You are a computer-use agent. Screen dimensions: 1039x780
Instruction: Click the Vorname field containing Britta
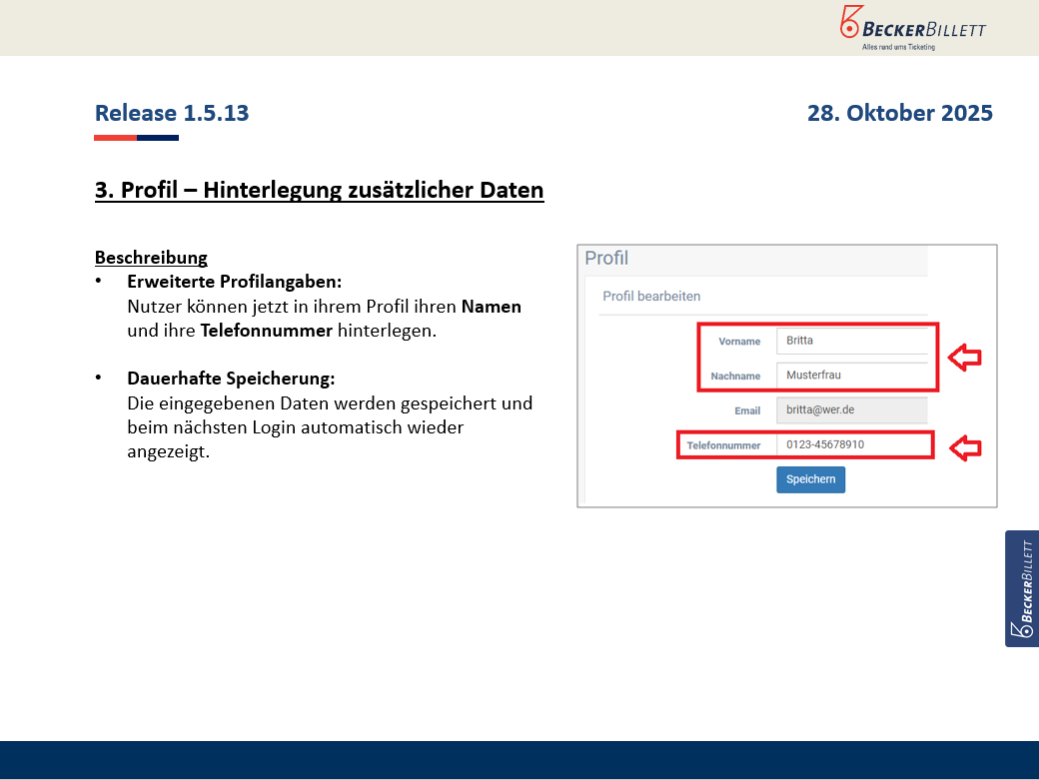[855, 341]
